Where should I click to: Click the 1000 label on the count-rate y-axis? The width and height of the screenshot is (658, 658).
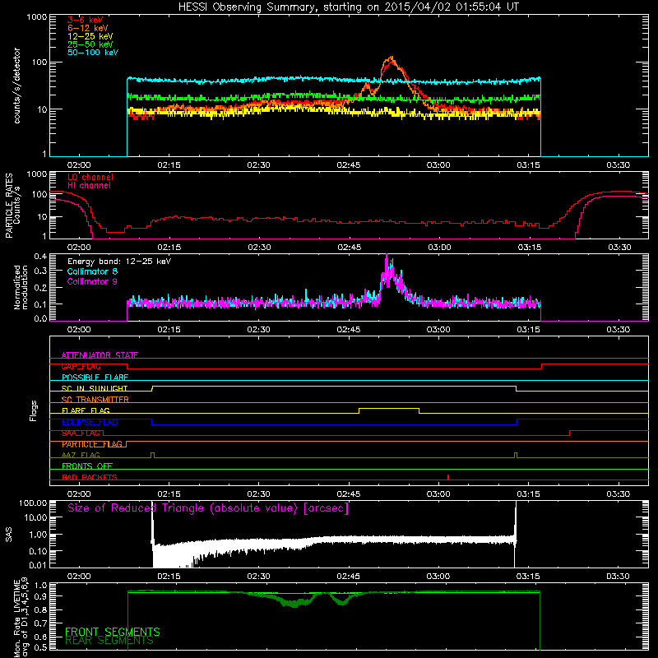pyautogui.click(x=36, y=17)
